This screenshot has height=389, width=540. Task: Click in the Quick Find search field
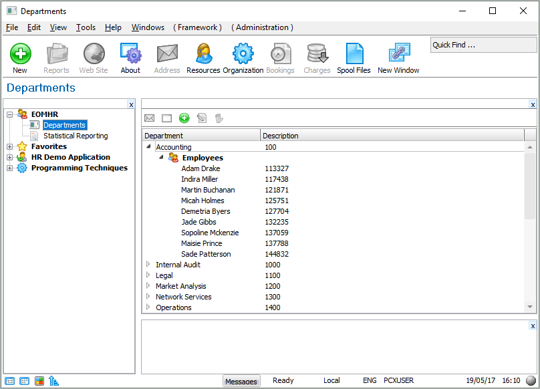[483, 45]
